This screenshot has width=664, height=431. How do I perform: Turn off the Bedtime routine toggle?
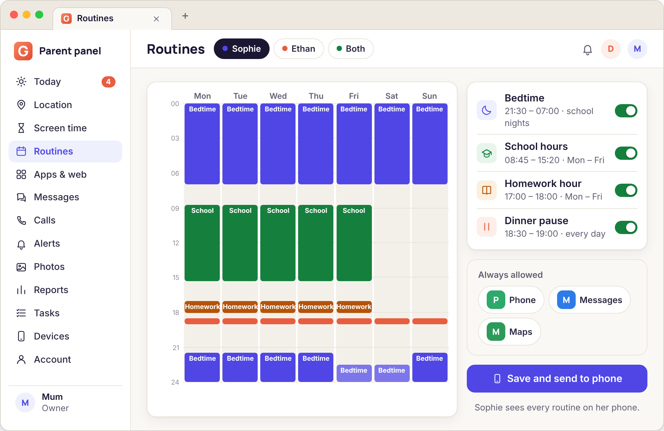(626, 111)
